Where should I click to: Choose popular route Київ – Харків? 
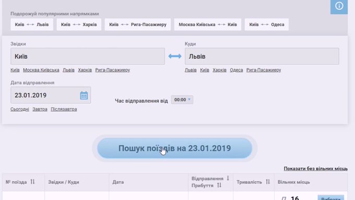[79, 25]
